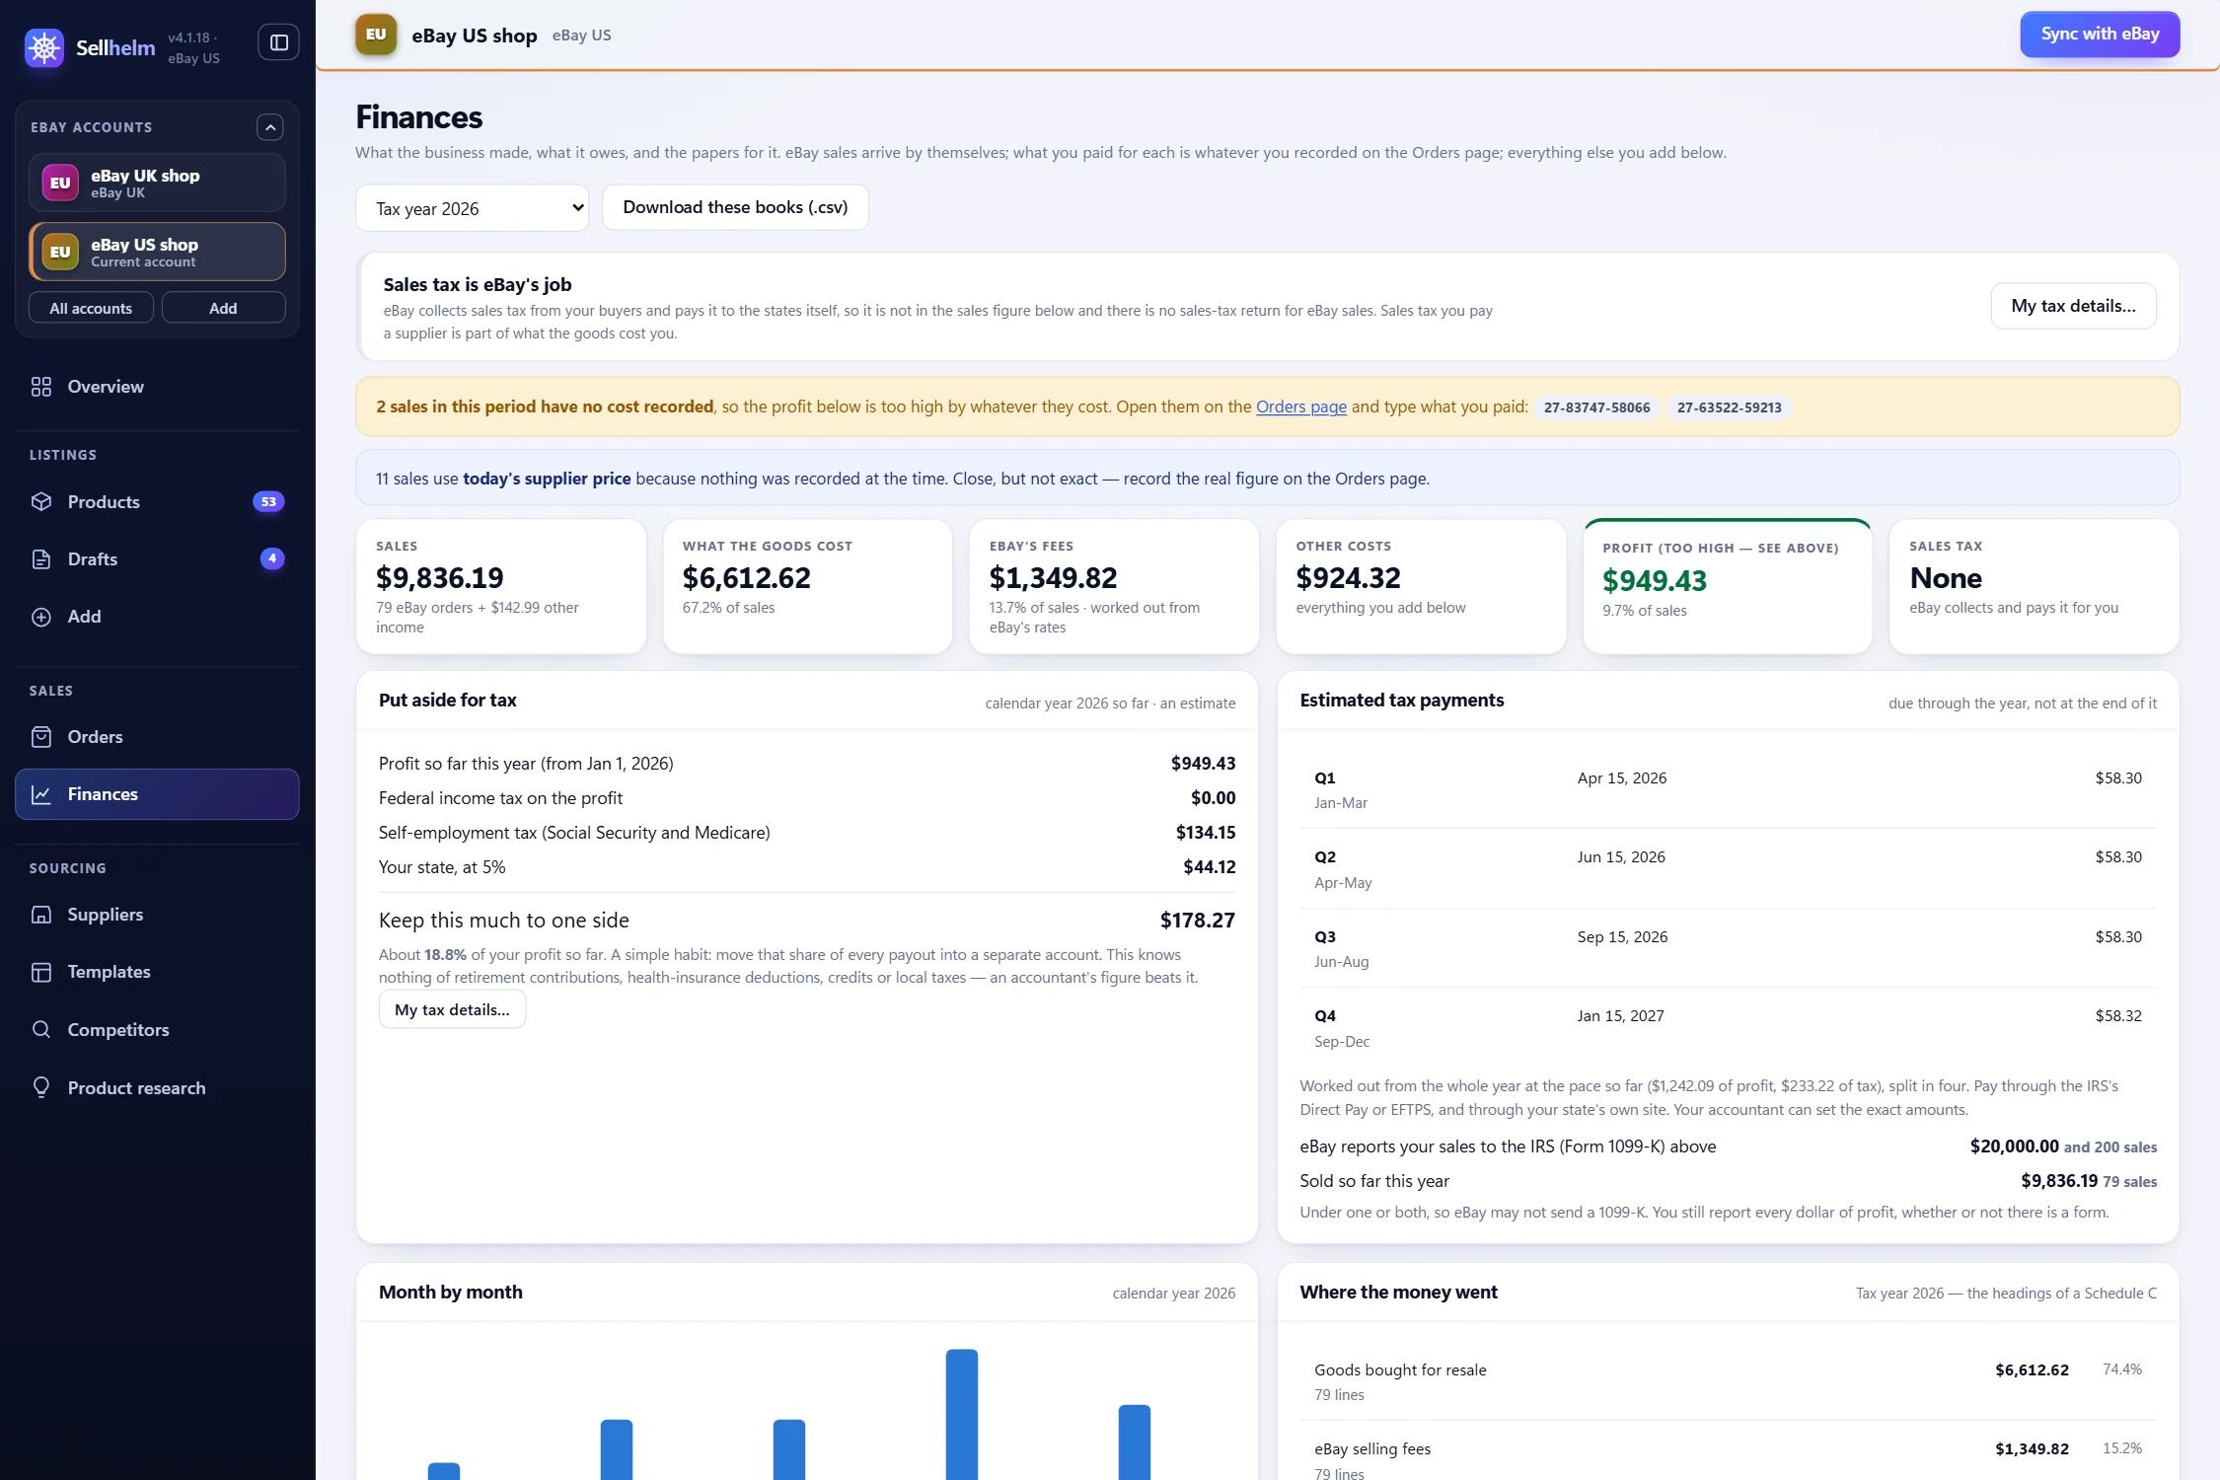The width and height of the screenshot is (2220, 1480).
Task: Click the Add listing plus icon
Action: pos(41,617)
